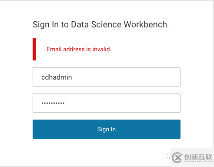Click the 'Sign In' label on blue button
This screenshot has height=167, width=214.
107,129
